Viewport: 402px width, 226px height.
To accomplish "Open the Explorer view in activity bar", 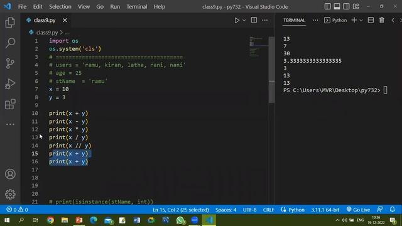I will 10,23.
